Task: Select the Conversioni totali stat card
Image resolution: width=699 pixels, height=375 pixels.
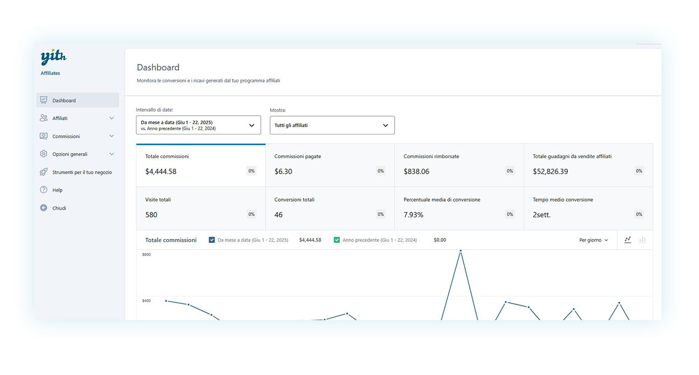Action: coord(330,209)
